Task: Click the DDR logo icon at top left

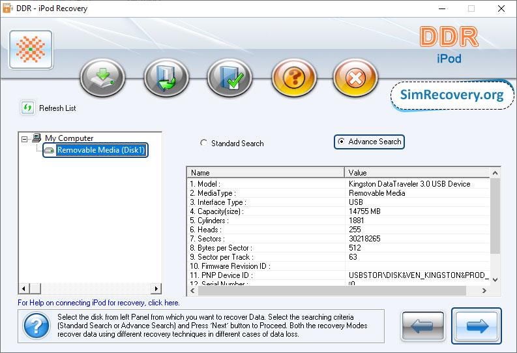Action: 31,50
